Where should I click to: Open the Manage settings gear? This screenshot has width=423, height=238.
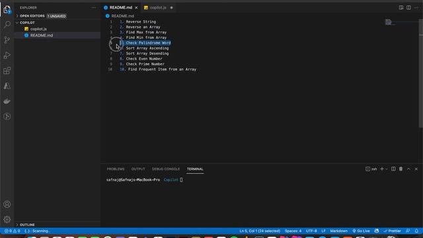click(x=7, y=219)
